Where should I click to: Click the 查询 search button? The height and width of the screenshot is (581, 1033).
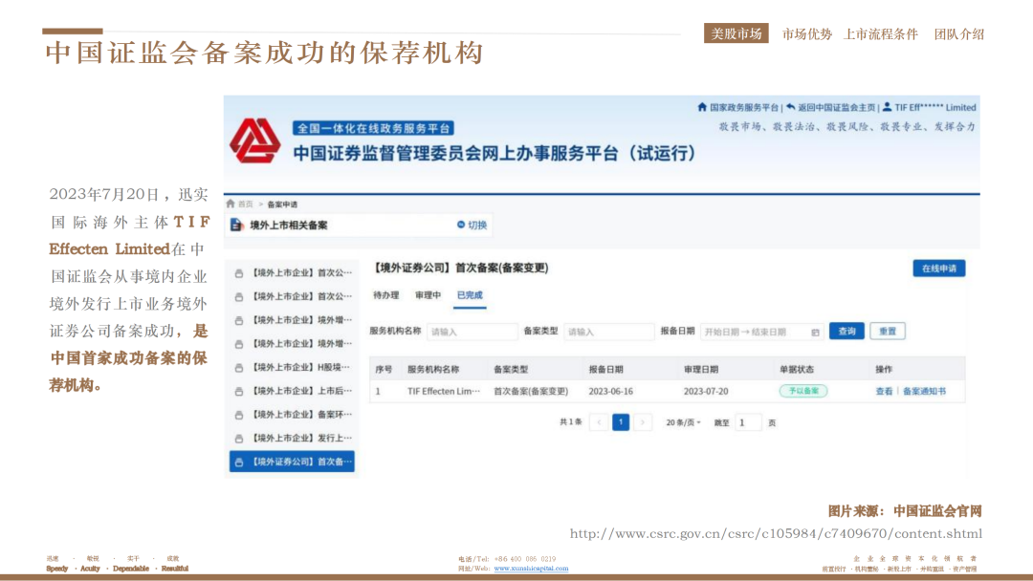point(846,331)
